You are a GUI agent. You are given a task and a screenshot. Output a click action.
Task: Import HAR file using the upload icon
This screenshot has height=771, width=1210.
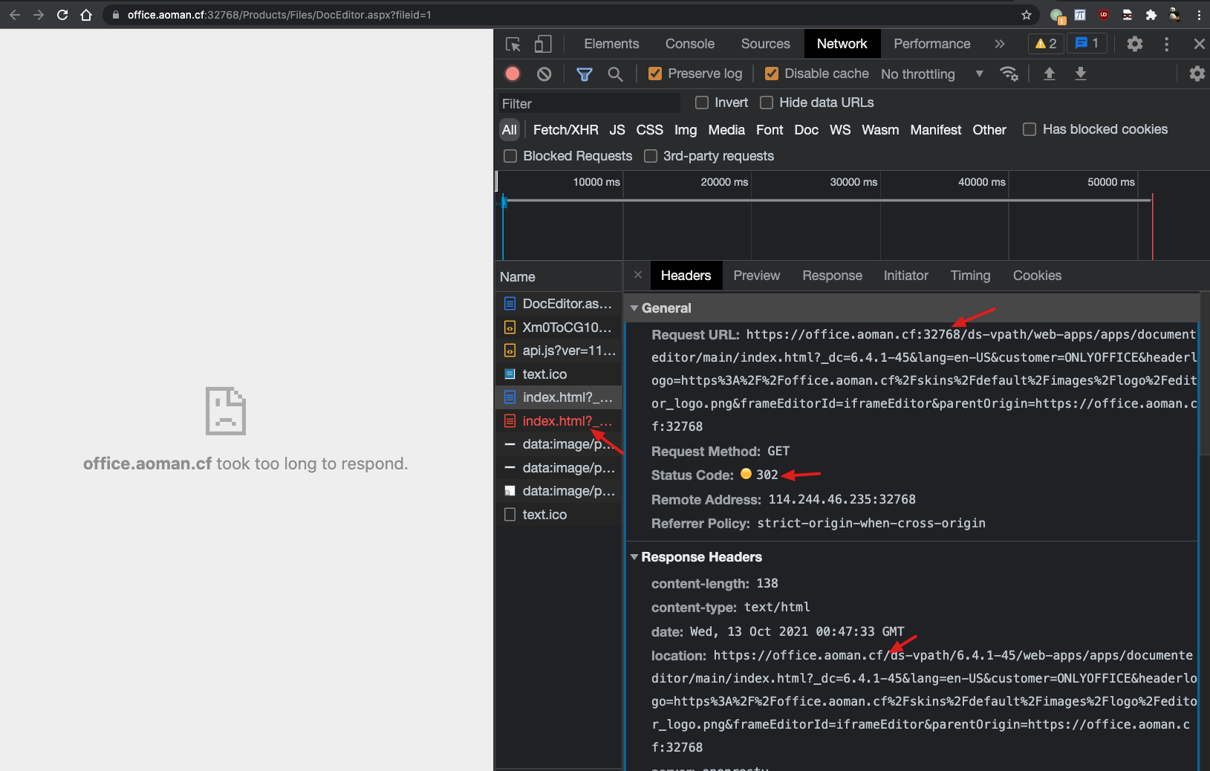coord(1050,74)
